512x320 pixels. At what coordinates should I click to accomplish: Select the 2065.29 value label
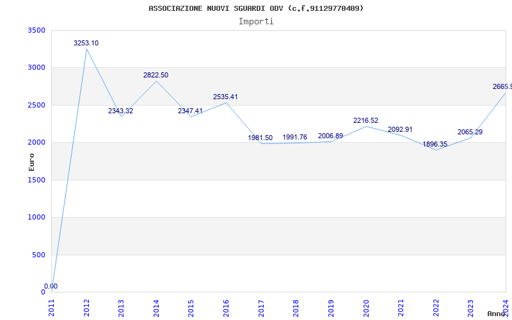click(x=470, y=132)
